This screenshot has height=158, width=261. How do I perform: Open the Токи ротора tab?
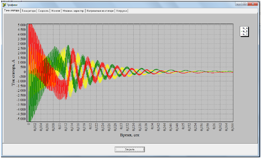coord(29,11)
